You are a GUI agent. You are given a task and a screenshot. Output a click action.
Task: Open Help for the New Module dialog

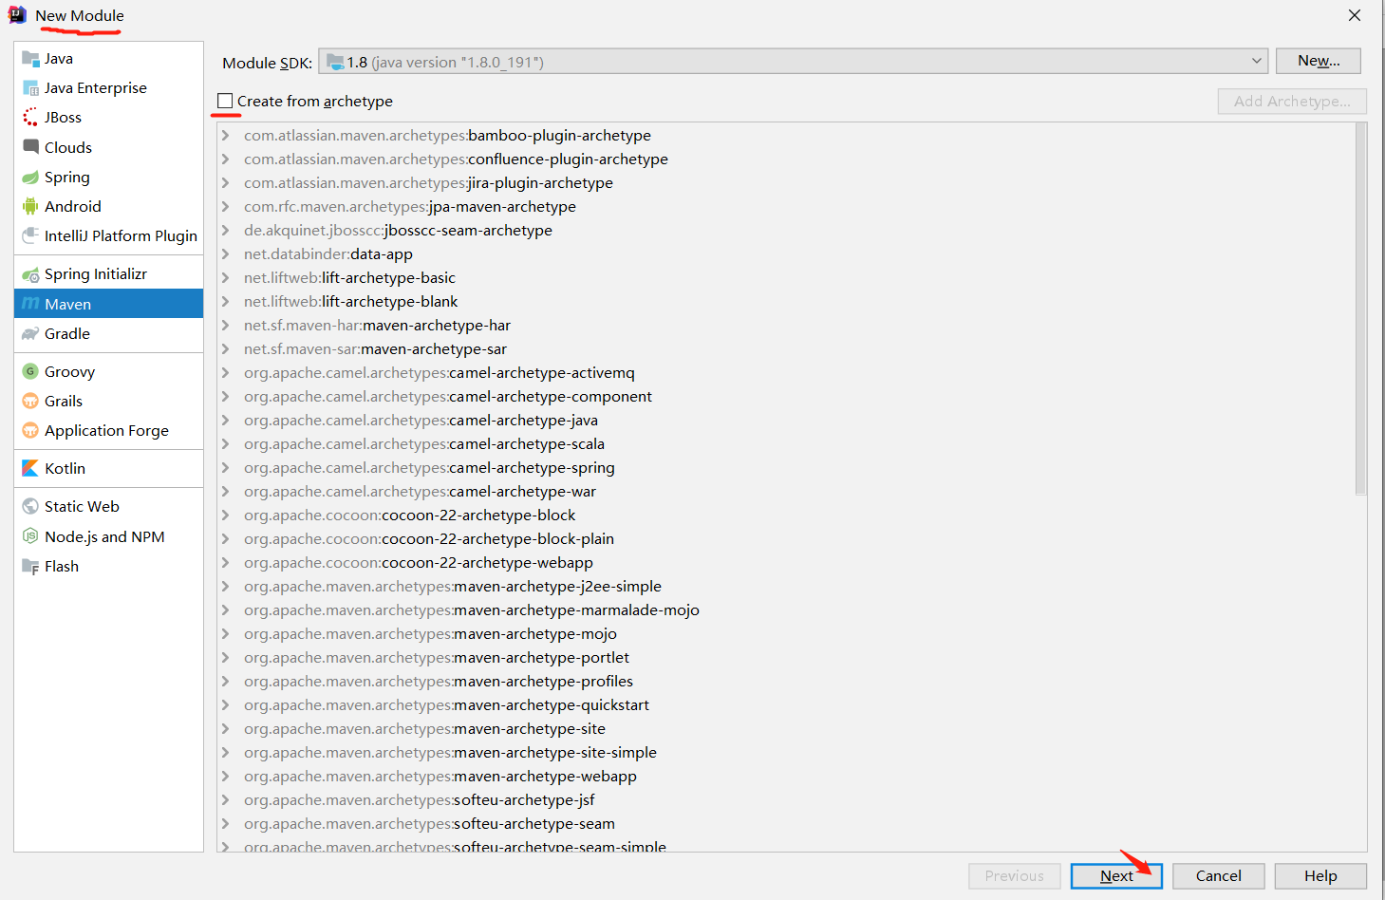[1320, 876]
